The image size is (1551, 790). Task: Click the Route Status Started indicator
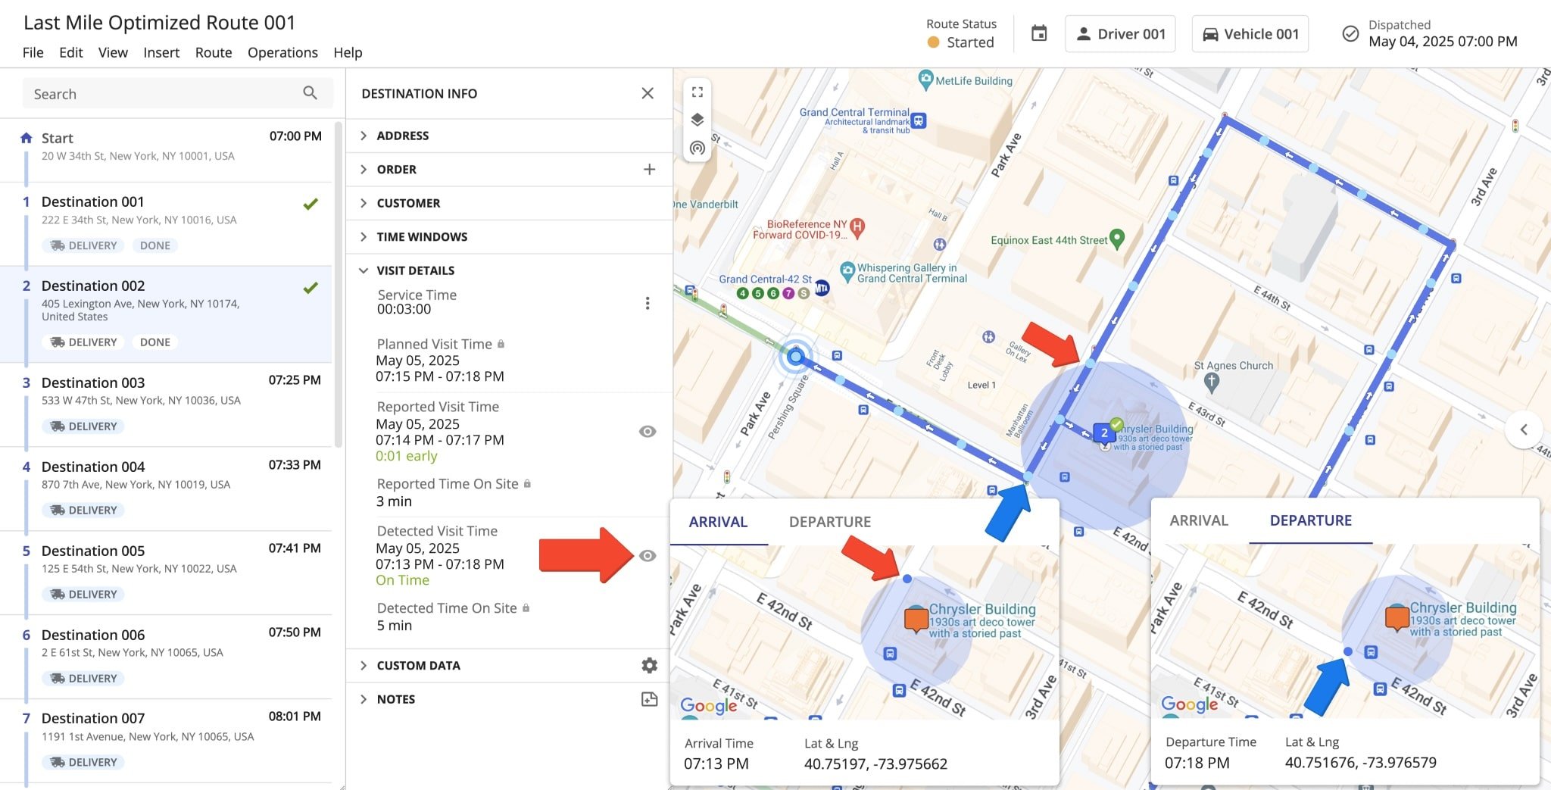[961, 42]
